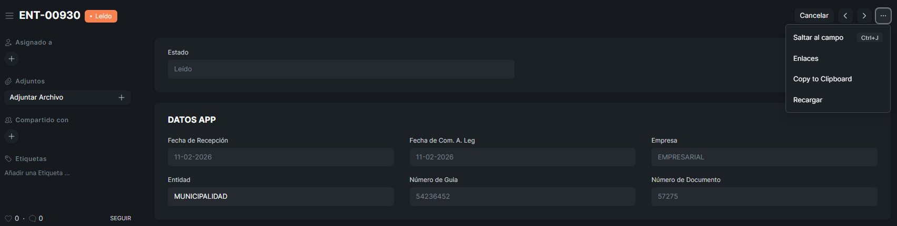Click the Número de Guia field
Viewport: 897px width, 226px height.
click(522, 197)
